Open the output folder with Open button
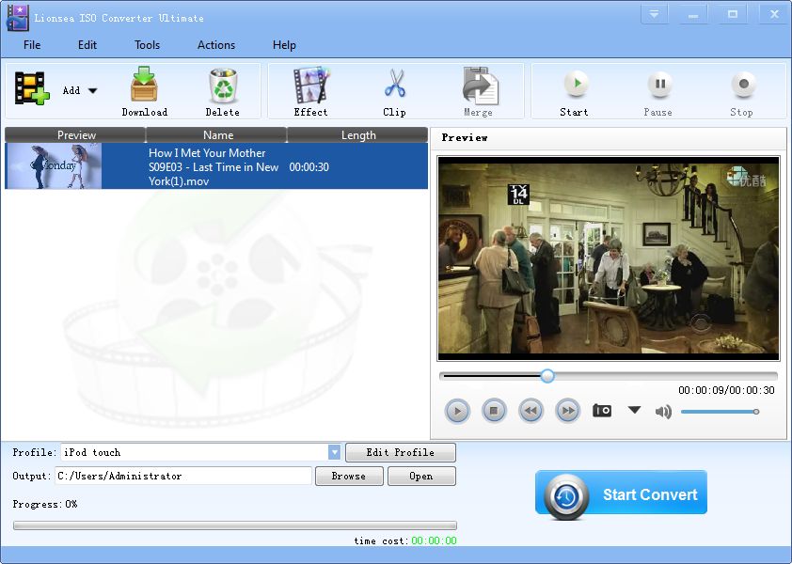792x564 pixels. [421, 476]
